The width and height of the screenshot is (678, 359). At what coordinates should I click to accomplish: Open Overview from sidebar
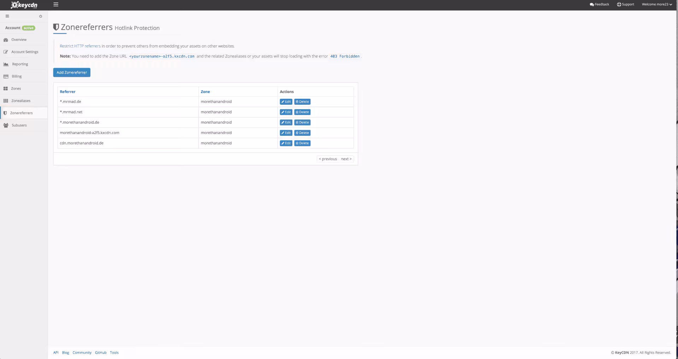[19, 40]
